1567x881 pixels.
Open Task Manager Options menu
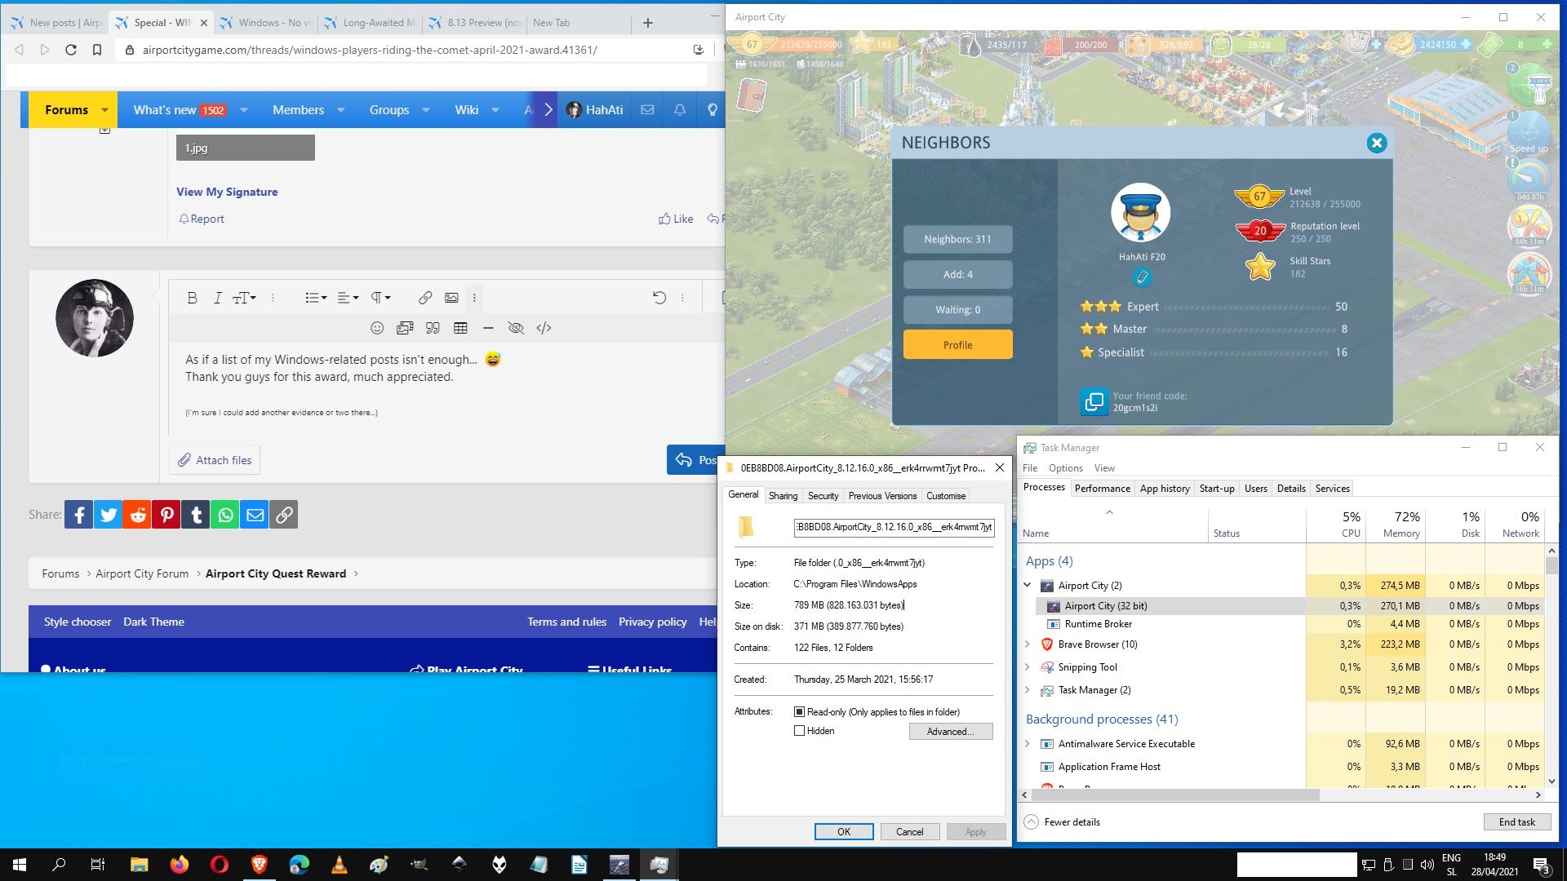[1066, 468]
